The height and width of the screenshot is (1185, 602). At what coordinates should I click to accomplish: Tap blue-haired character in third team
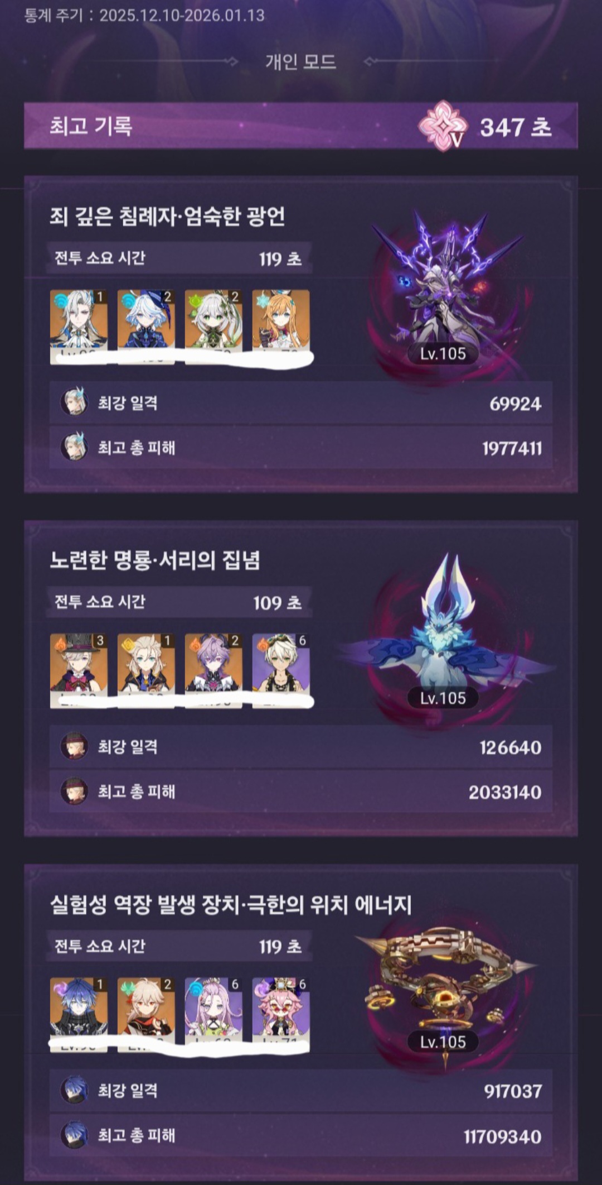[x=79, y=1015]
